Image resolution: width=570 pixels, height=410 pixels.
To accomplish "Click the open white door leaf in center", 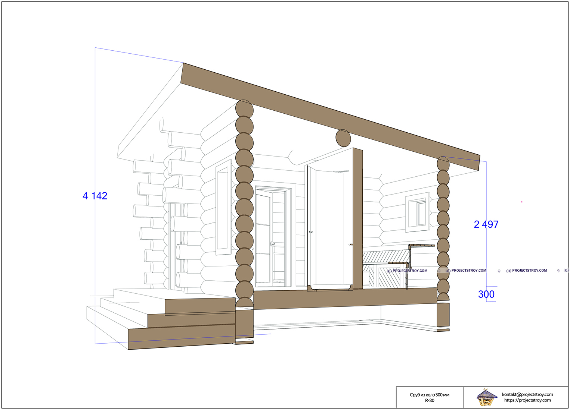I will point(329,227).
